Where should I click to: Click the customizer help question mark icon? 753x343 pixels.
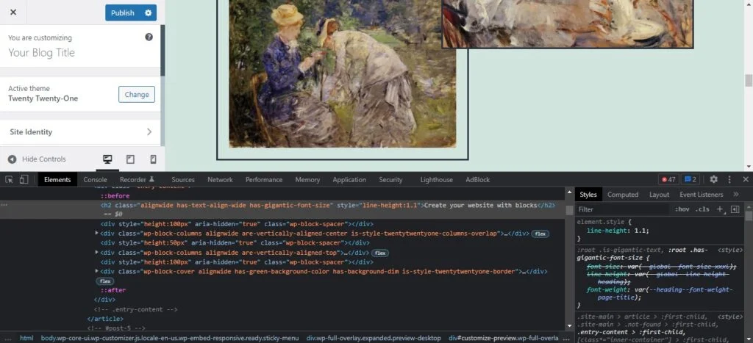point(149,37)
